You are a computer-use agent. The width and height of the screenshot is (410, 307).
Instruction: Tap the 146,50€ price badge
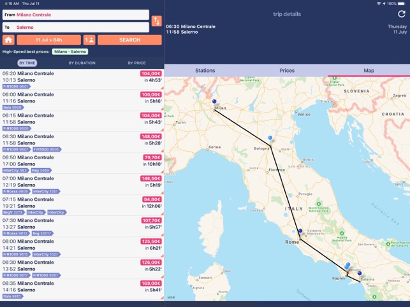151,178
